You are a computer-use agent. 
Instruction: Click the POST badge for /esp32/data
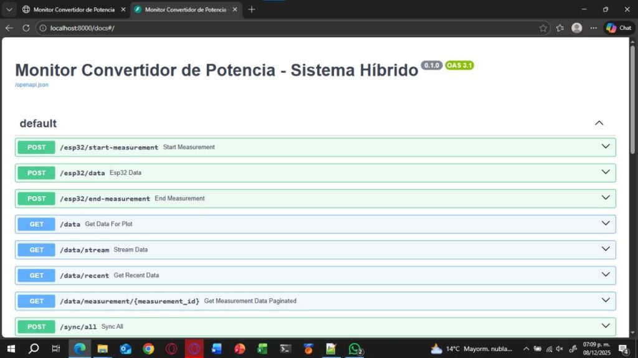tap(37, 173)
